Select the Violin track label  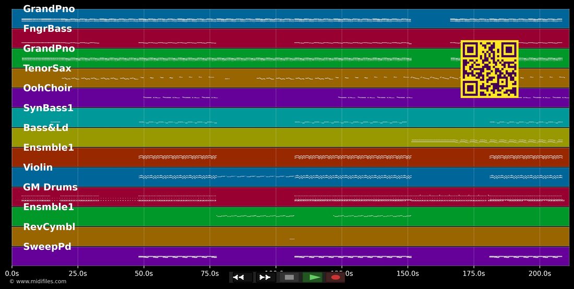(38, 167)
